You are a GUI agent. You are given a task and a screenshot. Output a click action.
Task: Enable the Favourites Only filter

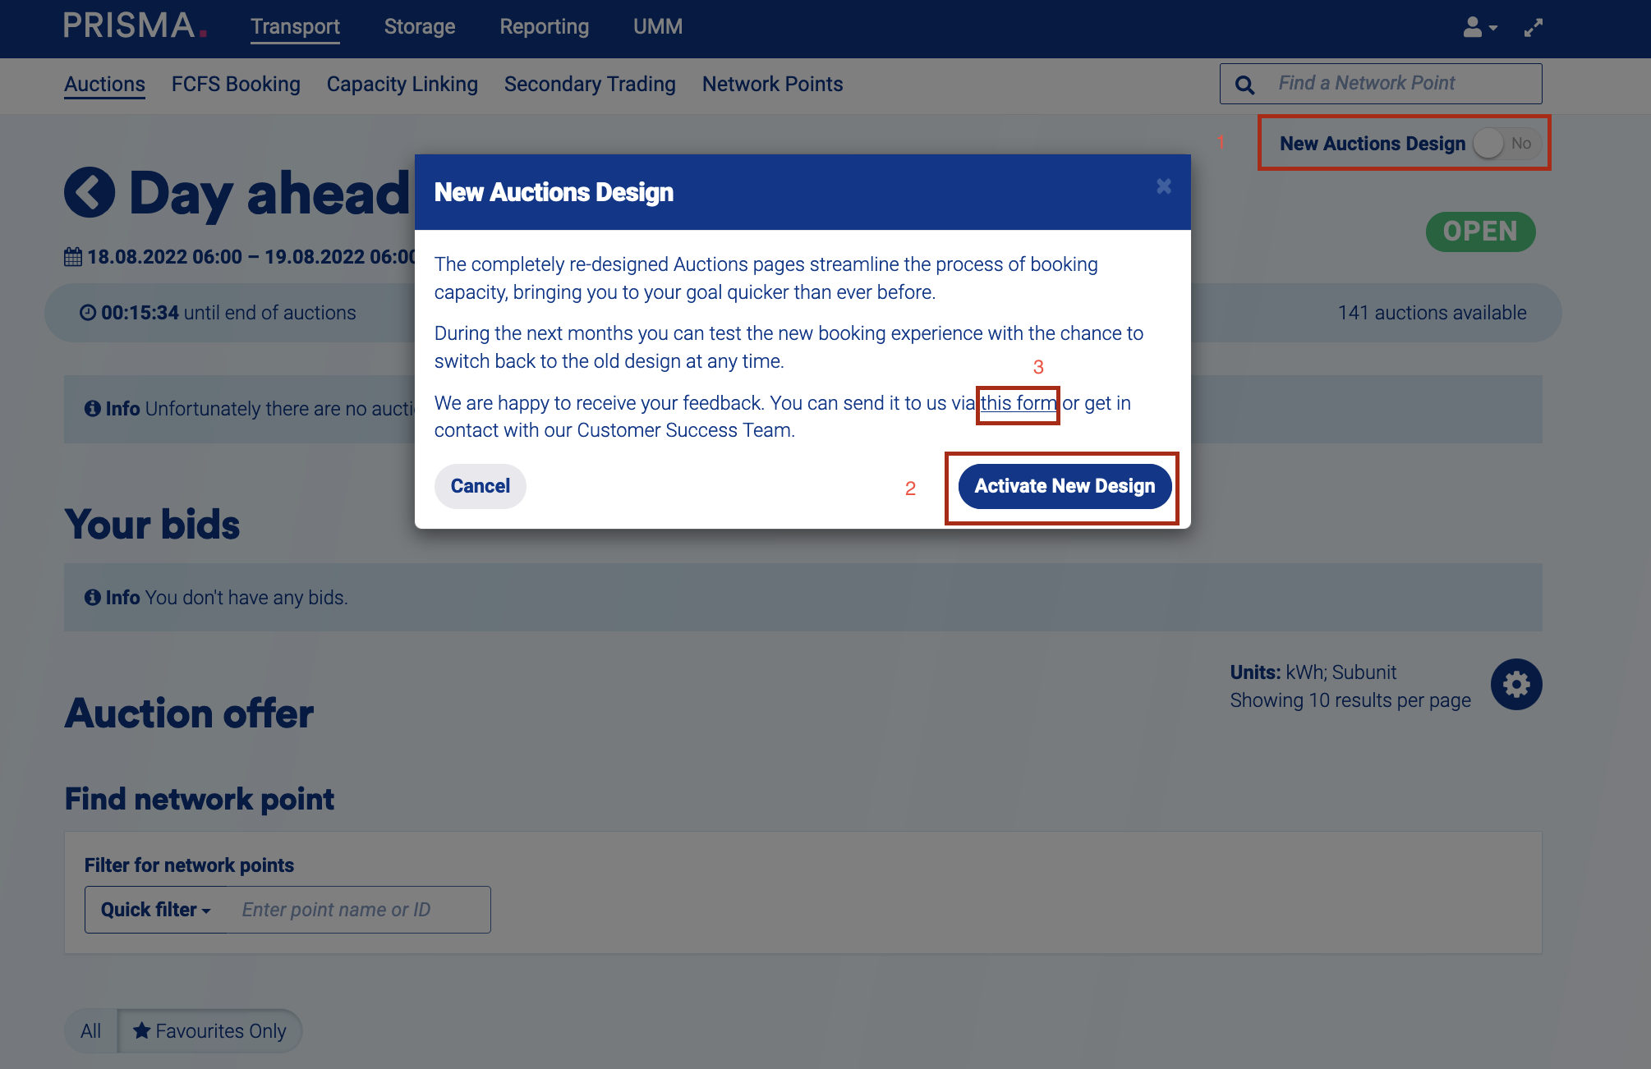click(x=210, y=1030)
